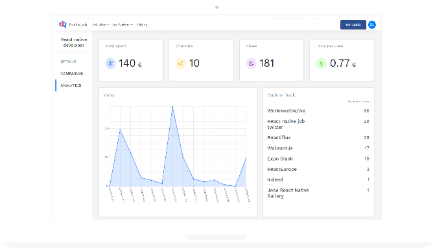
Task: Click the purple Views icon
Action: tap(251, 63)
